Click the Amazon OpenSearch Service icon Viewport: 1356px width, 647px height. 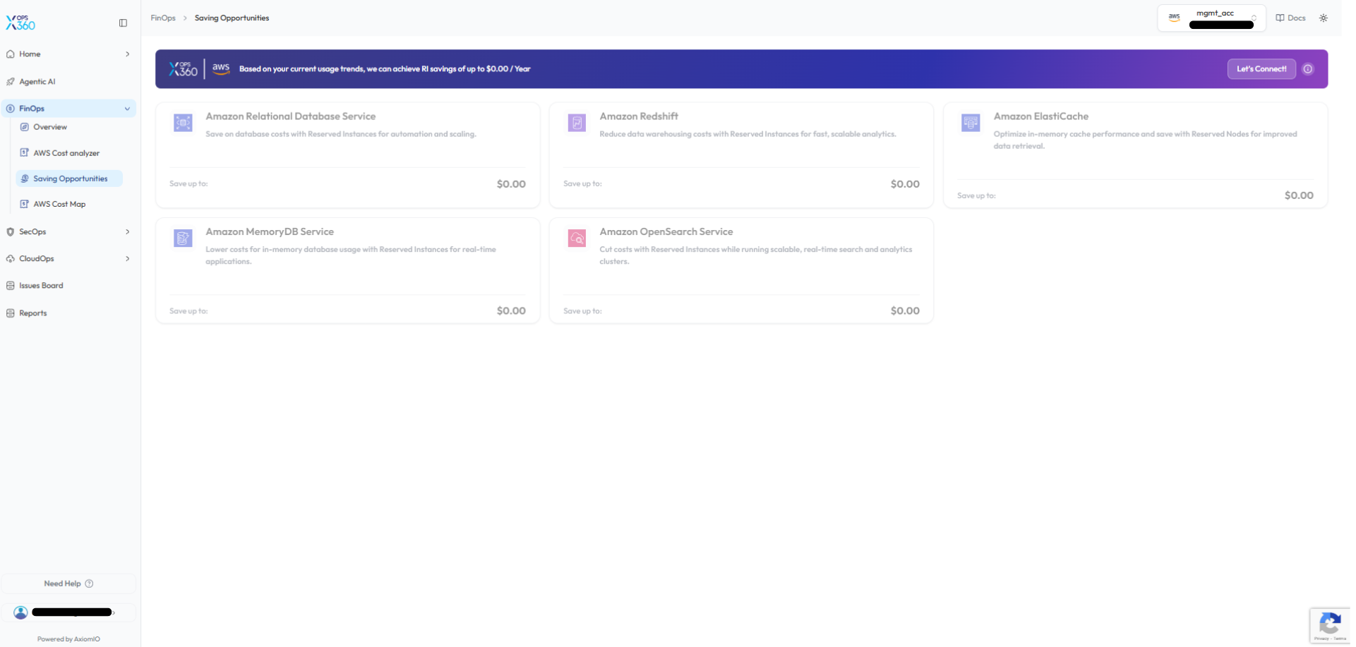(x=577, y=238)
